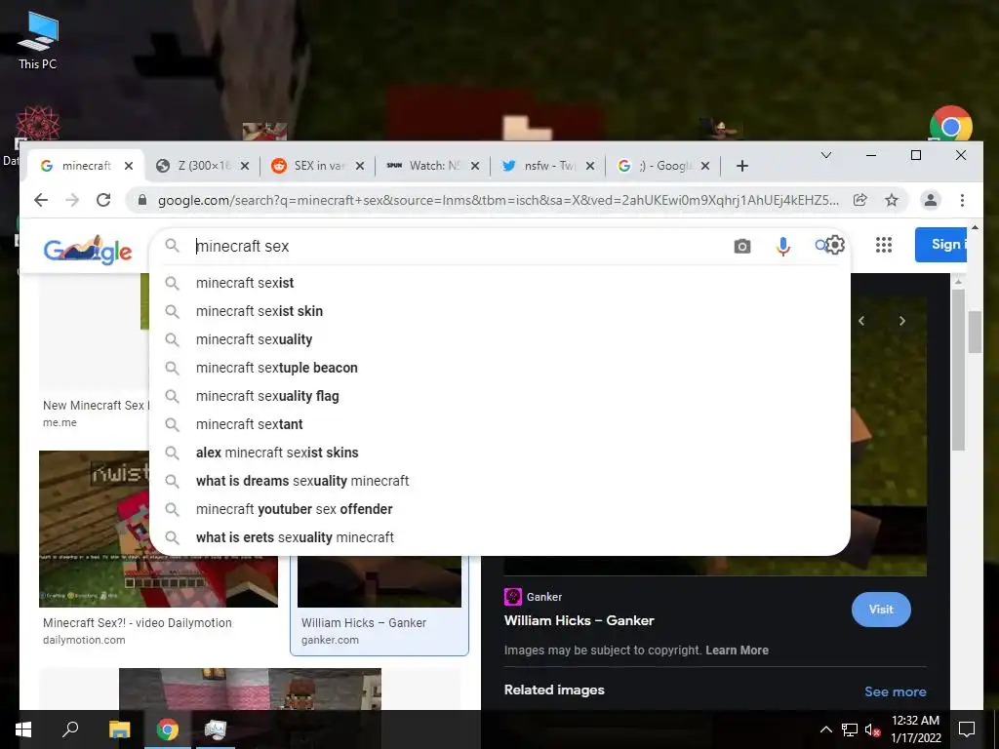999x749 pixels.
Task: Select suggestion "minecraft sexuality flag"
Action: click(x=499, y=396)
